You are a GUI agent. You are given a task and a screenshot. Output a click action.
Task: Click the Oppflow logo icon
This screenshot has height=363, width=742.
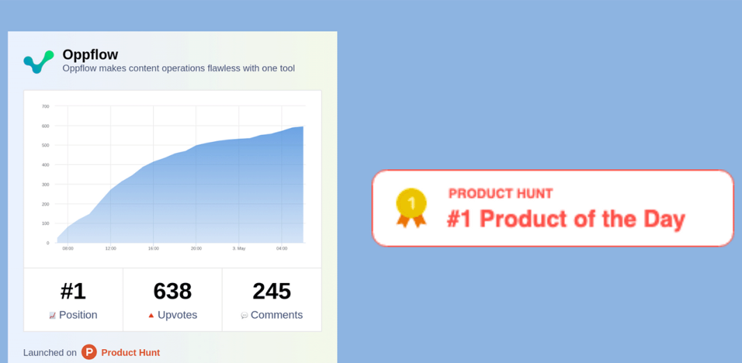(x=39, y=62)
